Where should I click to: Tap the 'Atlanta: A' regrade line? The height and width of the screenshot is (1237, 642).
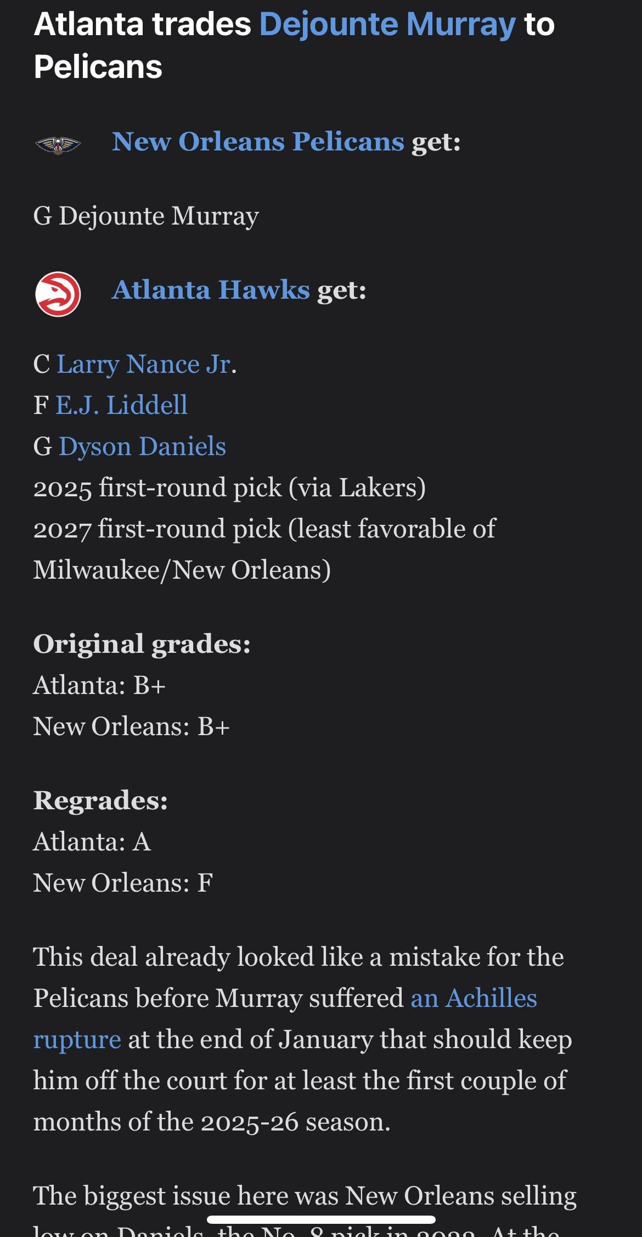point(92,841)
